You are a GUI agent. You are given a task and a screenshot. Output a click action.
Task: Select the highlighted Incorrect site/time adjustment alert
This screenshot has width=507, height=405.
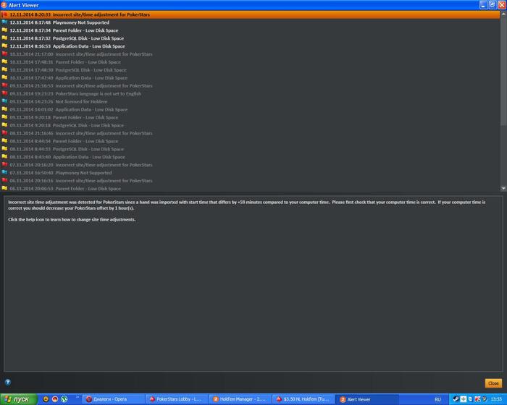pyautogui.click(x=251, y=14)
